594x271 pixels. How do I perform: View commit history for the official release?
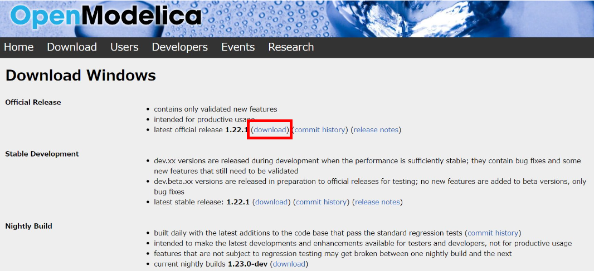(x=320, y=130)
